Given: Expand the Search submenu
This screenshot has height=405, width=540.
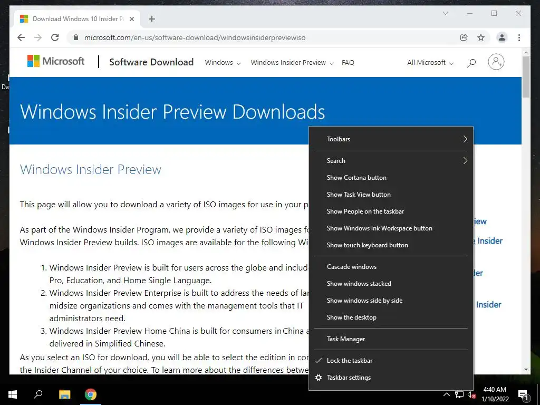Looking at the screenshot, I should [391, 161].
